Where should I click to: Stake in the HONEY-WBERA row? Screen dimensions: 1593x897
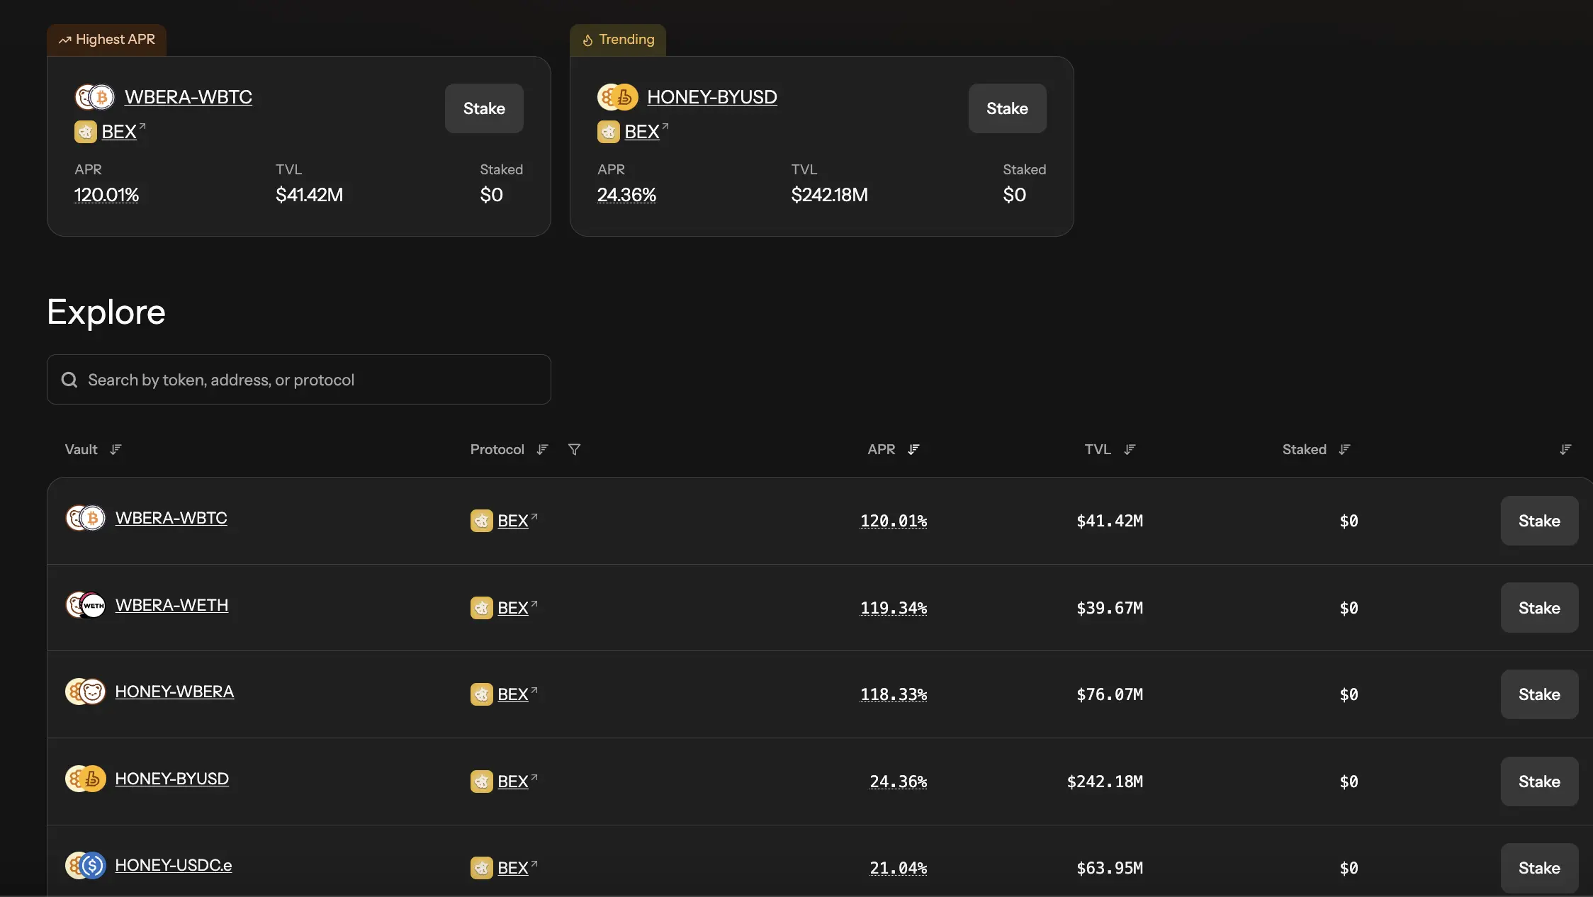click(1539, 694)
